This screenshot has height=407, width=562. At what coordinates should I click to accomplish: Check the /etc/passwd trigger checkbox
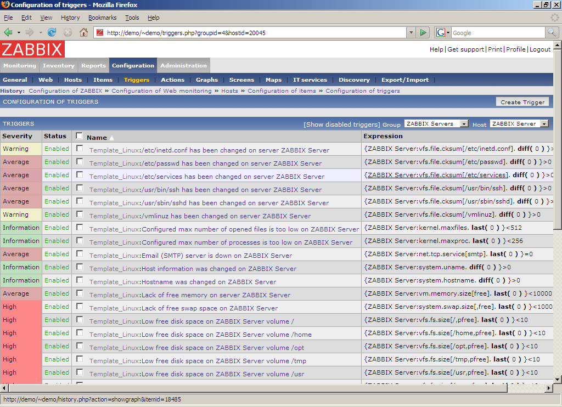(x=80, y=162)
